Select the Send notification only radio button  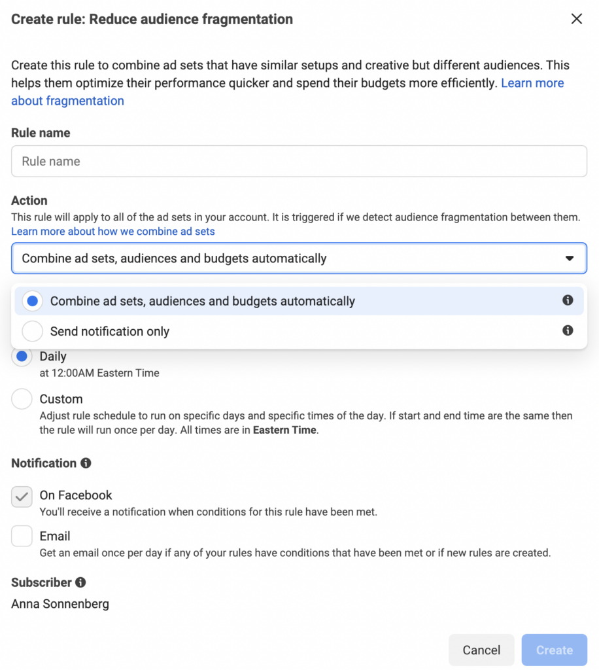tap(32, 331)
